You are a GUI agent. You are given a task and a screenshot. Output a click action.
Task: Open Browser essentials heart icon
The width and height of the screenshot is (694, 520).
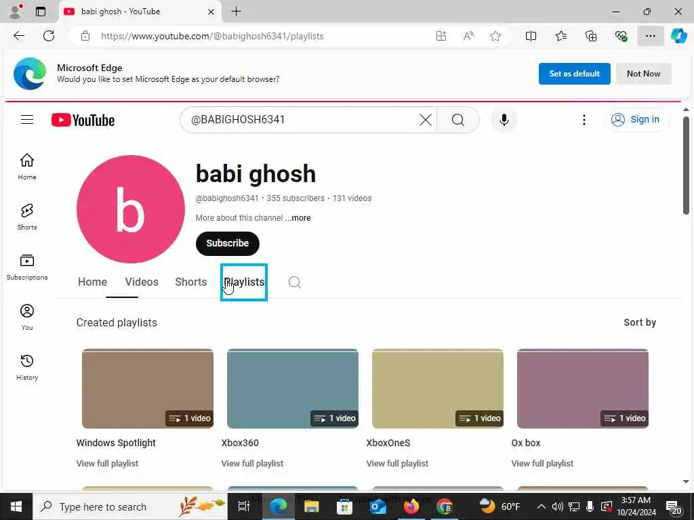coord(621,37)
